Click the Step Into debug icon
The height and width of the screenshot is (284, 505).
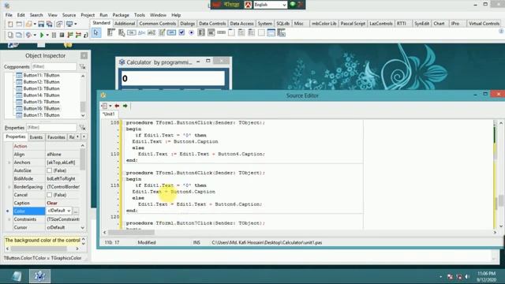[70, 35]
